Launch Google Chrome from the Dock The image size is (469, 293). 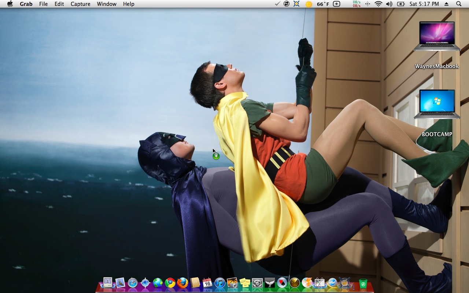170,283
